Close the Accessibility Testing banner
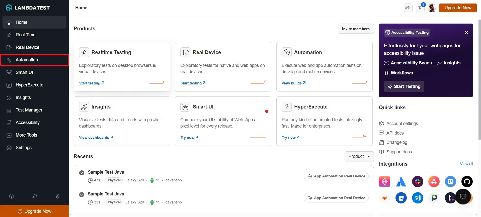Viewport: 481px width, 217px height. pyautogui.click(x=466, y=33)
